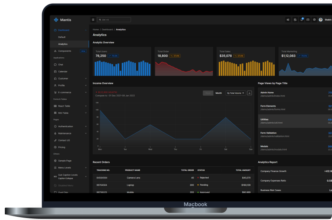This screenshot has height=220, width=332.
Task: Expand the Customer sidebar menu
Action: tap(70, 78)
